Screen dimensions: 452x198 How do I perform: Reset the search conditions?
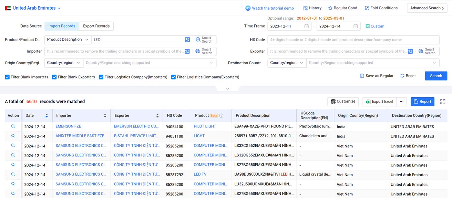(408, 76)
